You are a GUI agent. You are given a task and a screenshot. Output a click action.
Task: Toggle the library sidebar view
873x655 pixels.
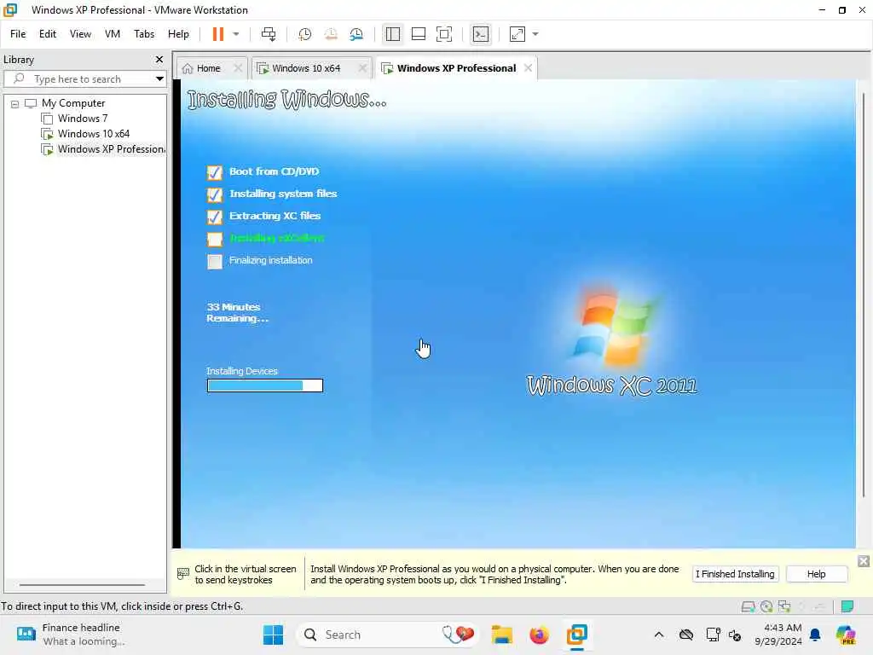point(392,34)
